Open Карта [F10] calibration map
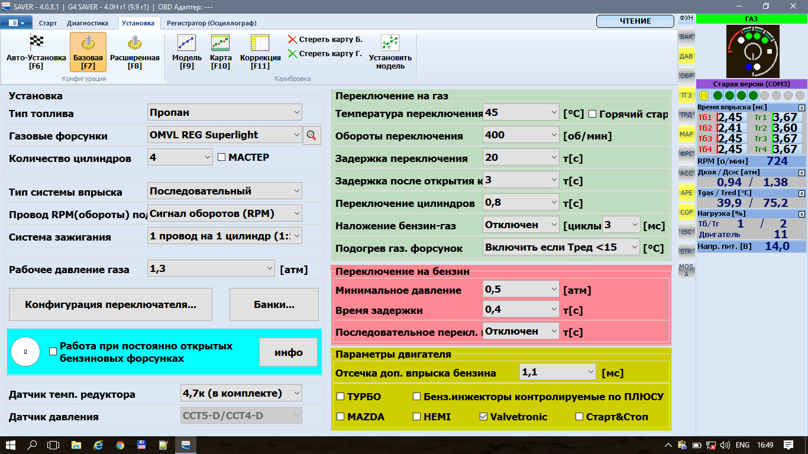This screenshot has height=454, width=808. [221, 51]
